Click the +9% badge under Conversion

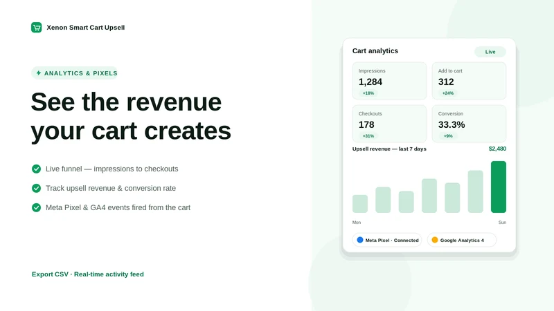click(448, 135)
